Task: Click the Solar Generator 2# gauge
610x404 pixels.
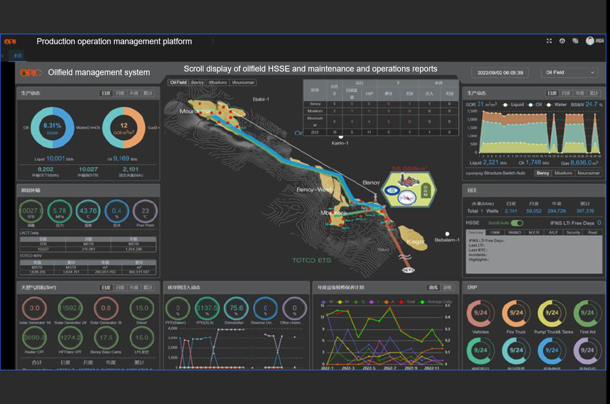Action: click(x=70, y=308)
